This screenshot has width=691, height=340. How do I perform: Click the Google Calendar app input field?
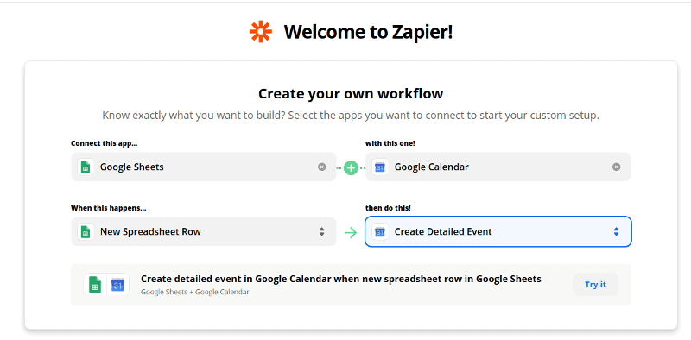pyautogui.click(x=498, y=167)
